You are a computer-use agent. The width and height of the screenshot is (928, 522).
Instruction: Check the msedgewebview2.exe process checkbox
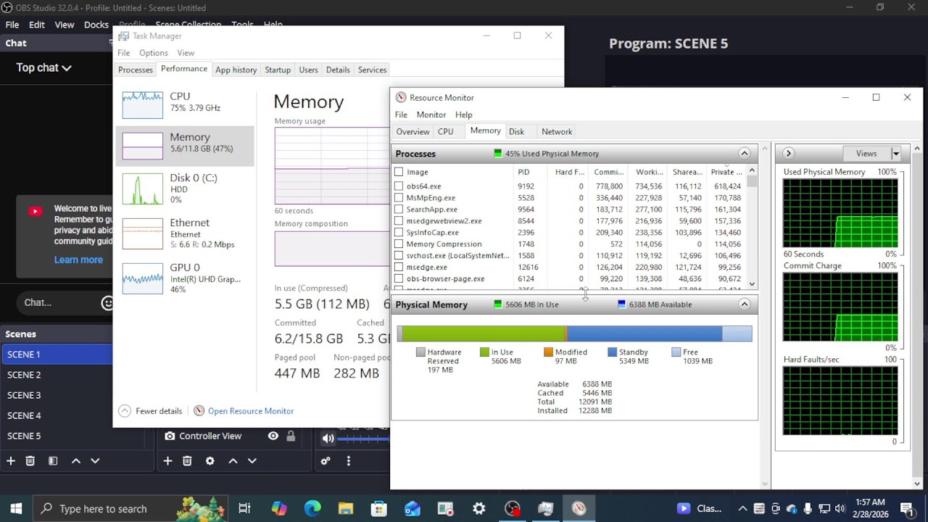point(399,221)
